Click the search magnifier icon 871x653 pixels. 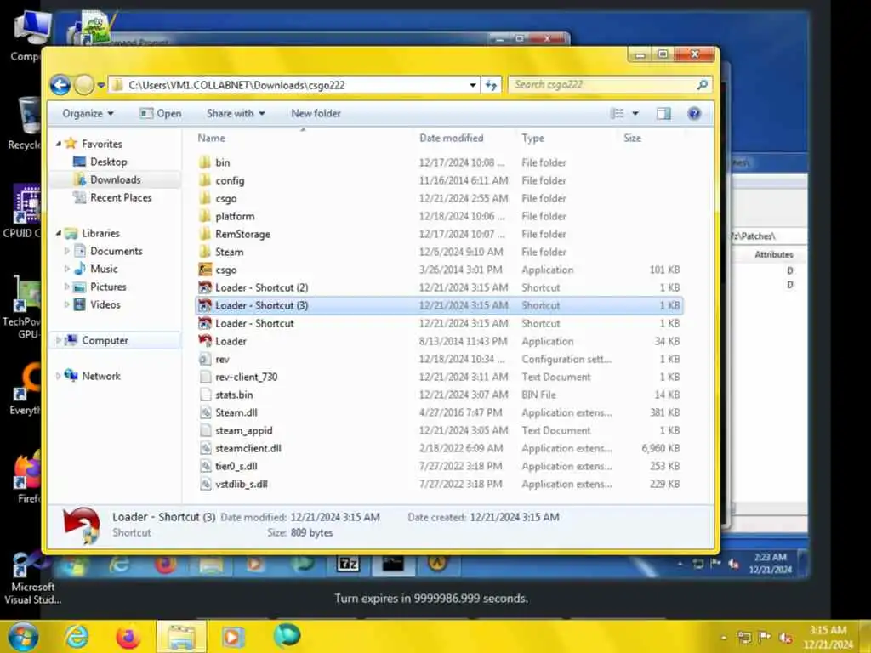(x=703, y=84)
